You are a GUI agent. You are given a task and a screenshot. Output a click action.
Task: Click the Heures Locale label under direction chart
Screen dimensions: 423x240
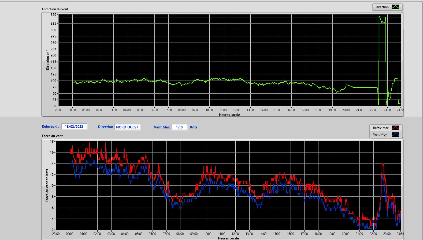click(x=229, y=115)
